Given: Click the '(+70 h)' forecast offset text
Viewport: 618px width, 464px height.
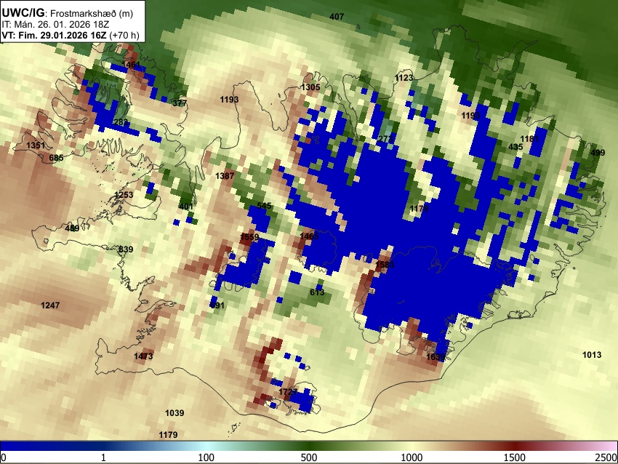Looking at the screenshot, I should click(x=124, y=35).
